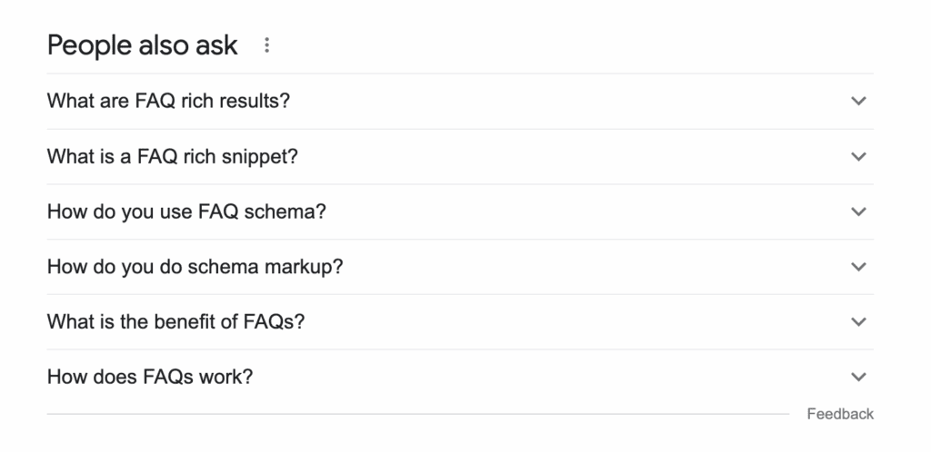Open the More options three-dot menu
Viewport: 931px width, 452px height.
266,45
